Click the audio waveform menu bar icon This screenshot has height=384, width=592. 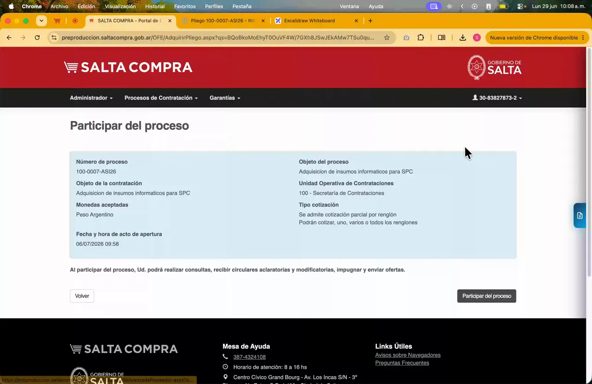[449, 6]
